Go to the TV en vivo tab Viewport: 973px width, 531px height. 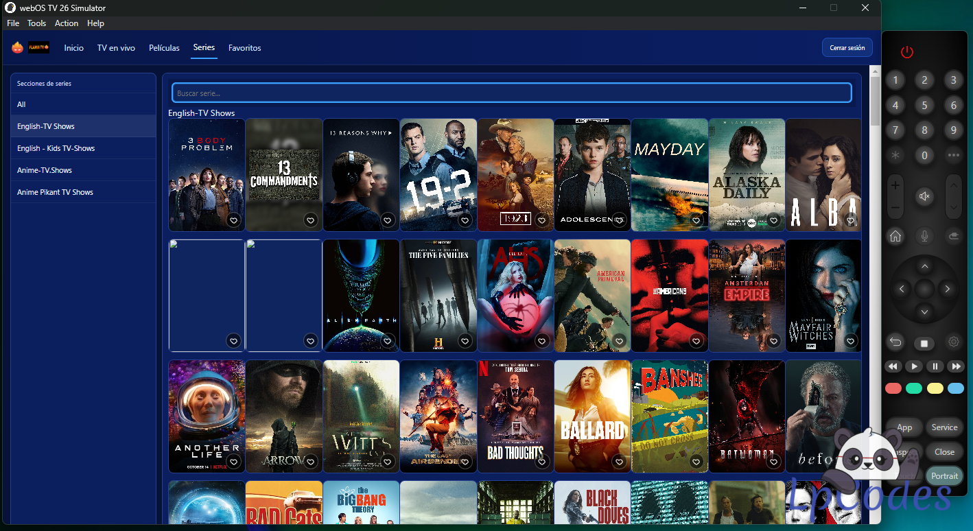[116, 48]
